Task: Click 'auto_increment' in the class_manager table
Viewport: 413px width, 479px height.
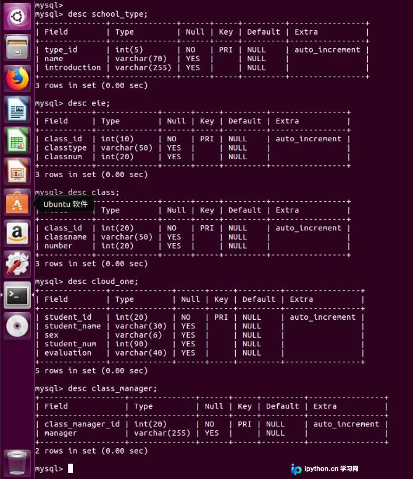Action: [346, 424]
